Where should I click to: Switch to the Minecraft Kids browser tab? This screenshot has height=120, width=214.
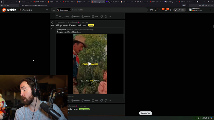[69, 2]
